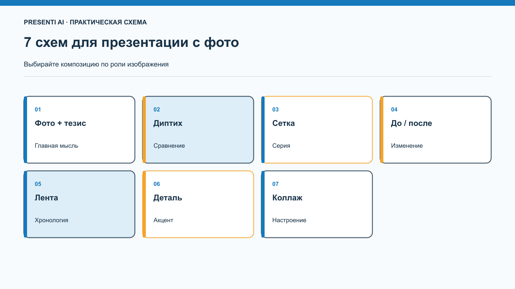Click the 'Коллаж' card title
This screenshot has height=289, width=515.
[x=287, y=198]
